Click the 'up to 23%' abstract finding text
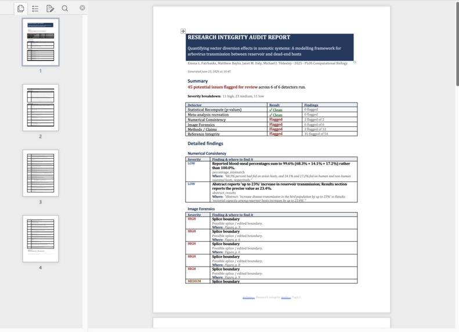 click(280, 186)
